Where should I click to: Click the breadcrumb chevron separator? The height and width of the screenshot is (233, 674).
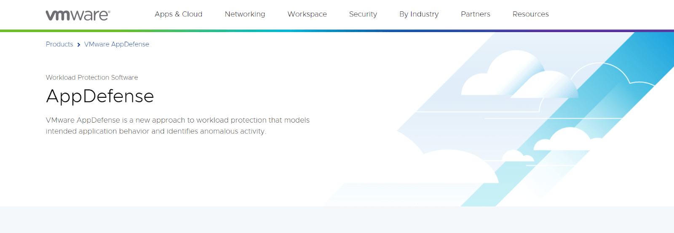pos(79,45)
